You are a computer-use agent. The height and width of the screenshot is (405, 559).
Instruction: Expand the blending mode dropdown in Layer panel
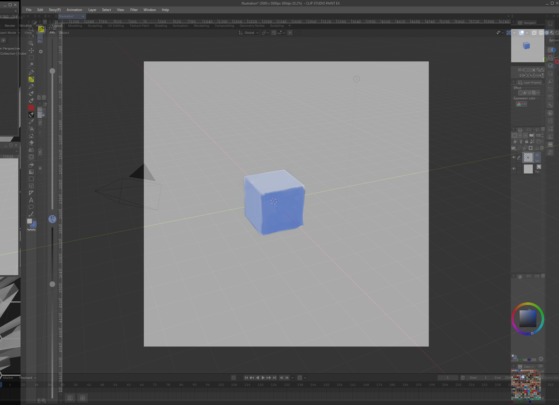[525, 135]
